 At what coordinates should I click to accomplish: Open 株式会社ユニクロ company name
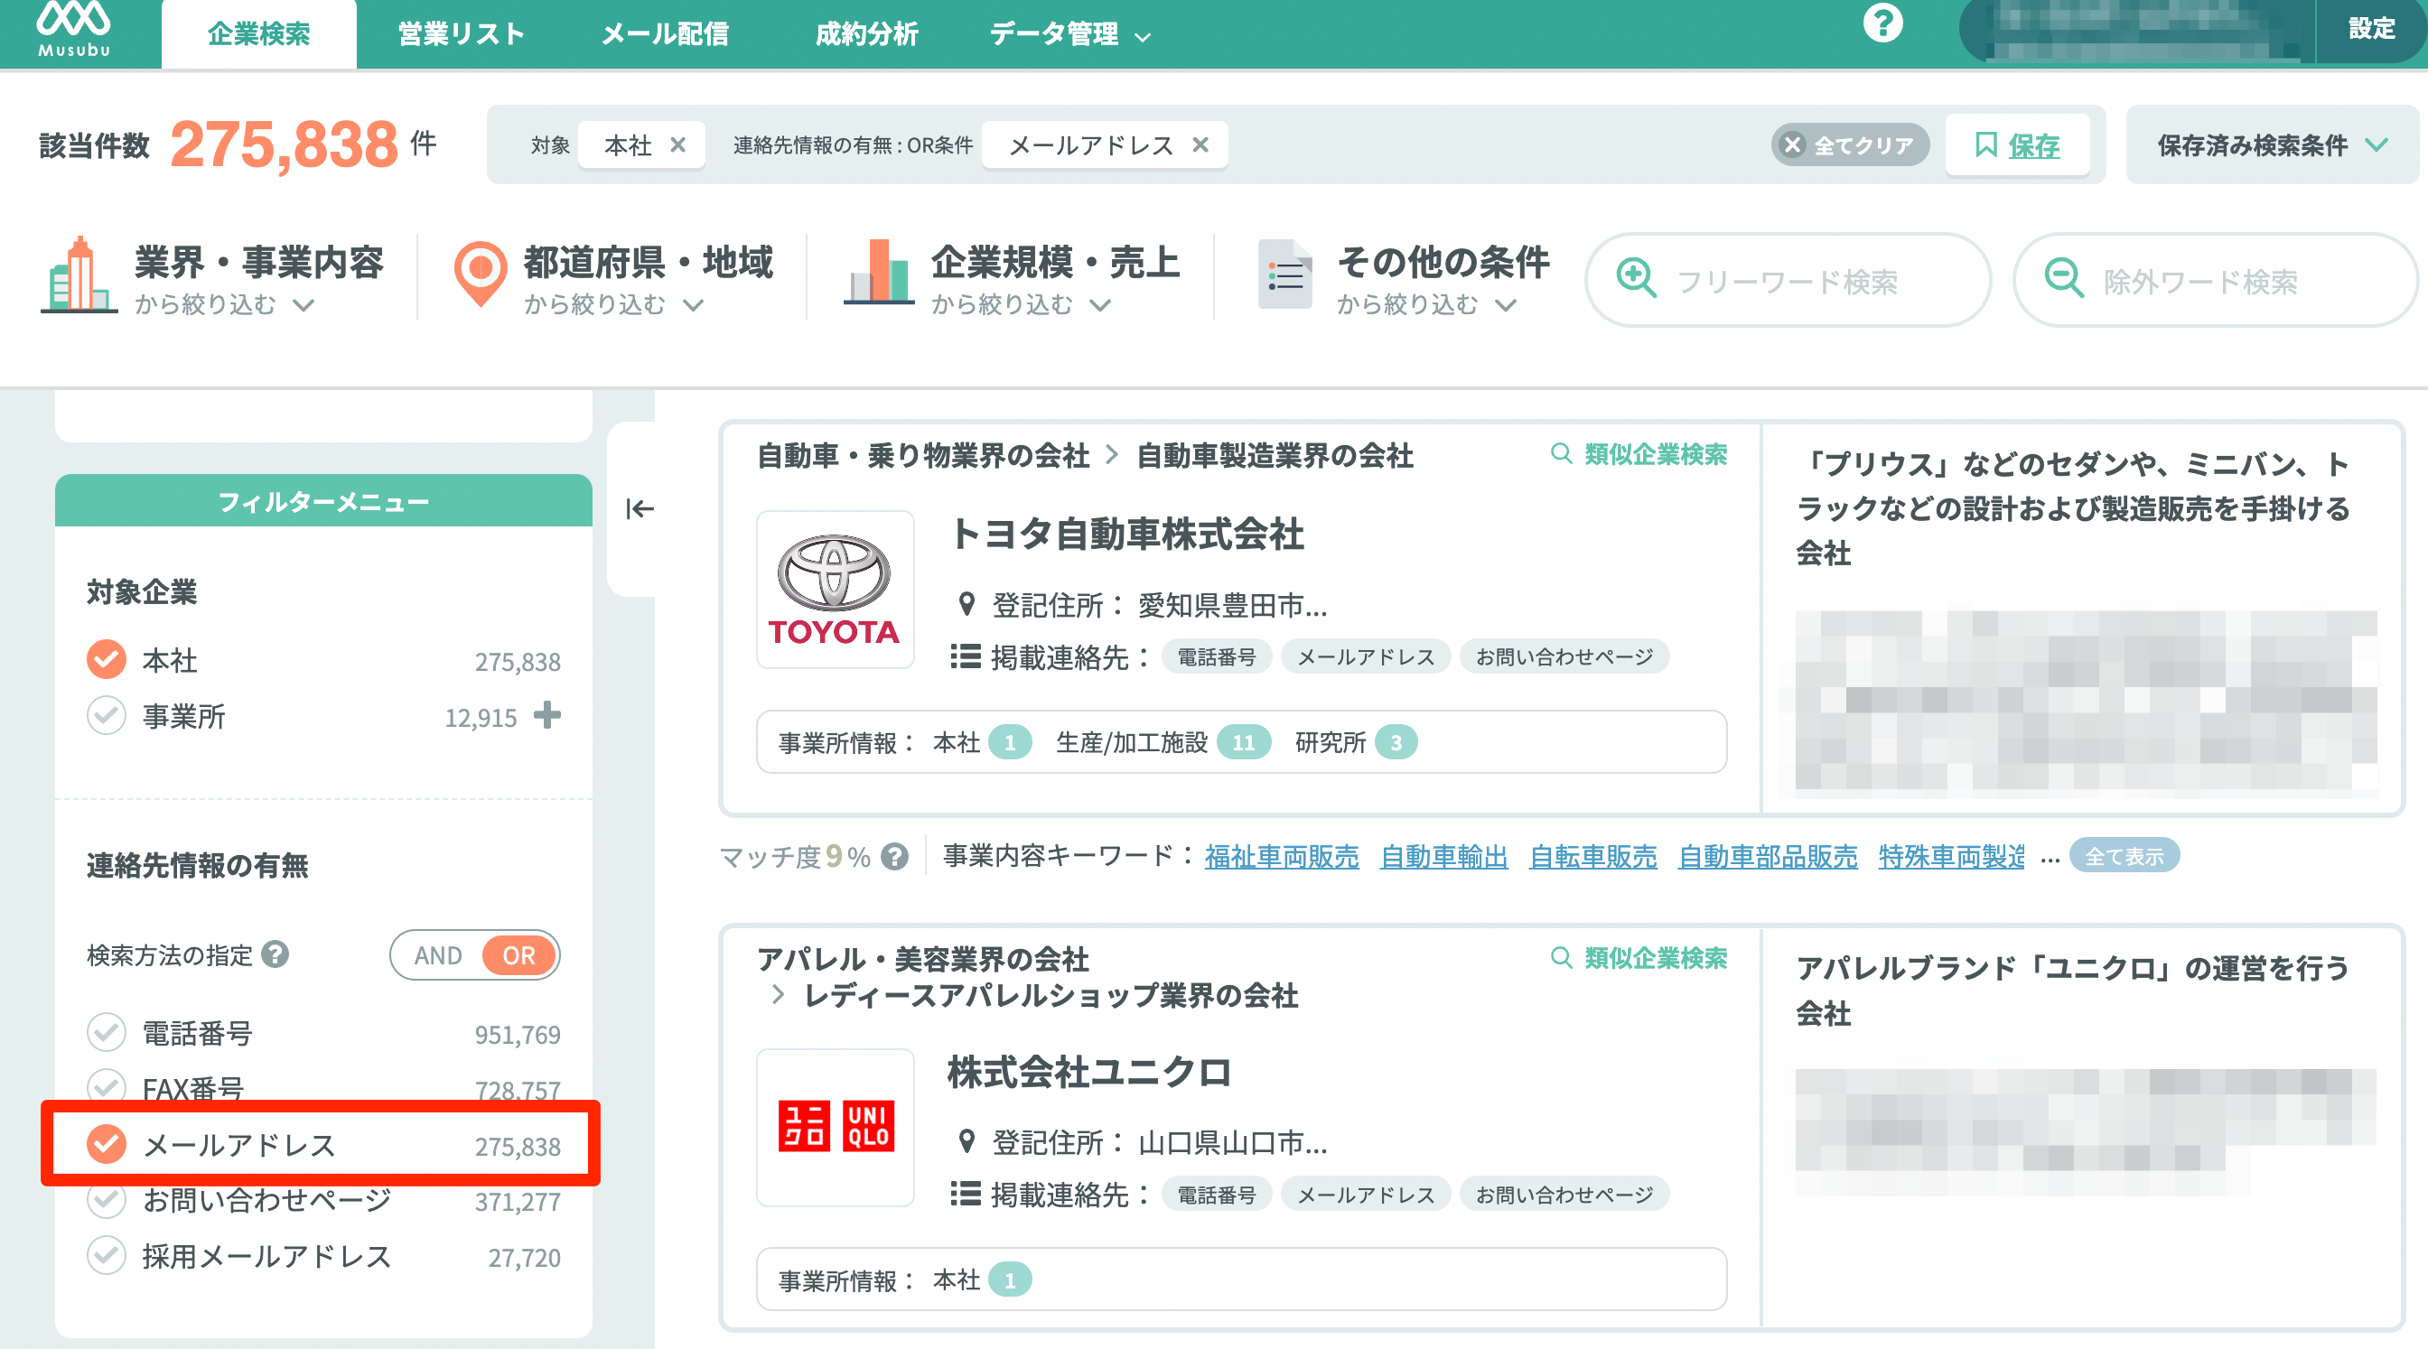point(1088,1072)
